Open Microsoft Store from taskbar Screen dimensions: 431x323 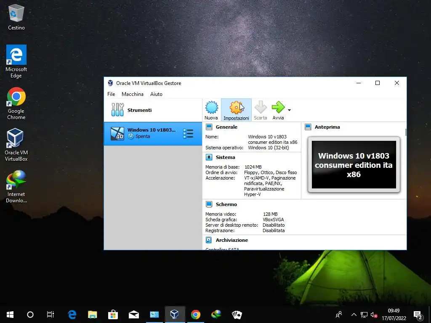coord(113,315)
